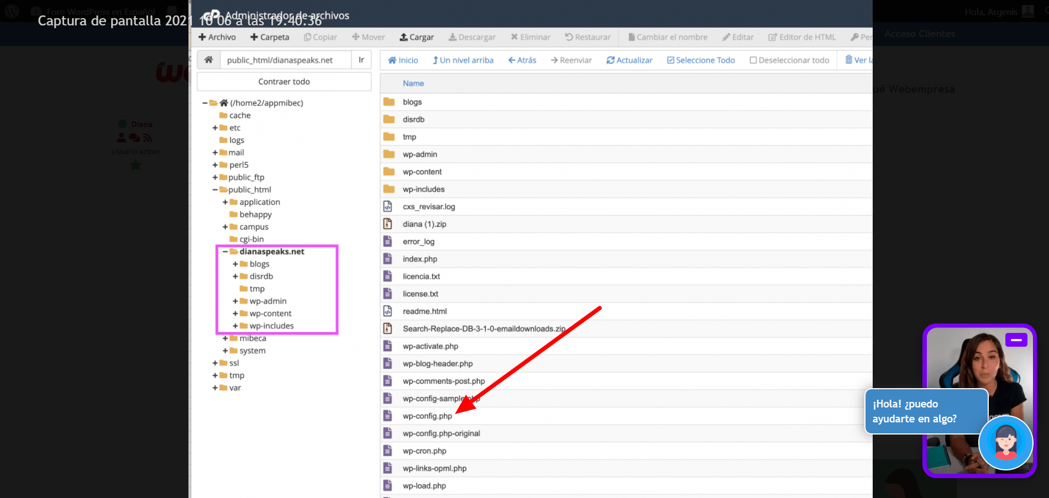Viewport: 1049px width, 498px height.
Task: Click the Restaurar button
Action: click(x=588, y=37)
